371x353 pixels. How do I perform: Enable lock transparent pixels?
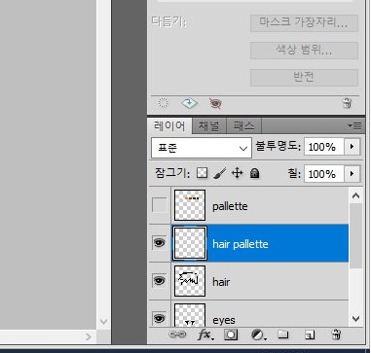(202, 173)
